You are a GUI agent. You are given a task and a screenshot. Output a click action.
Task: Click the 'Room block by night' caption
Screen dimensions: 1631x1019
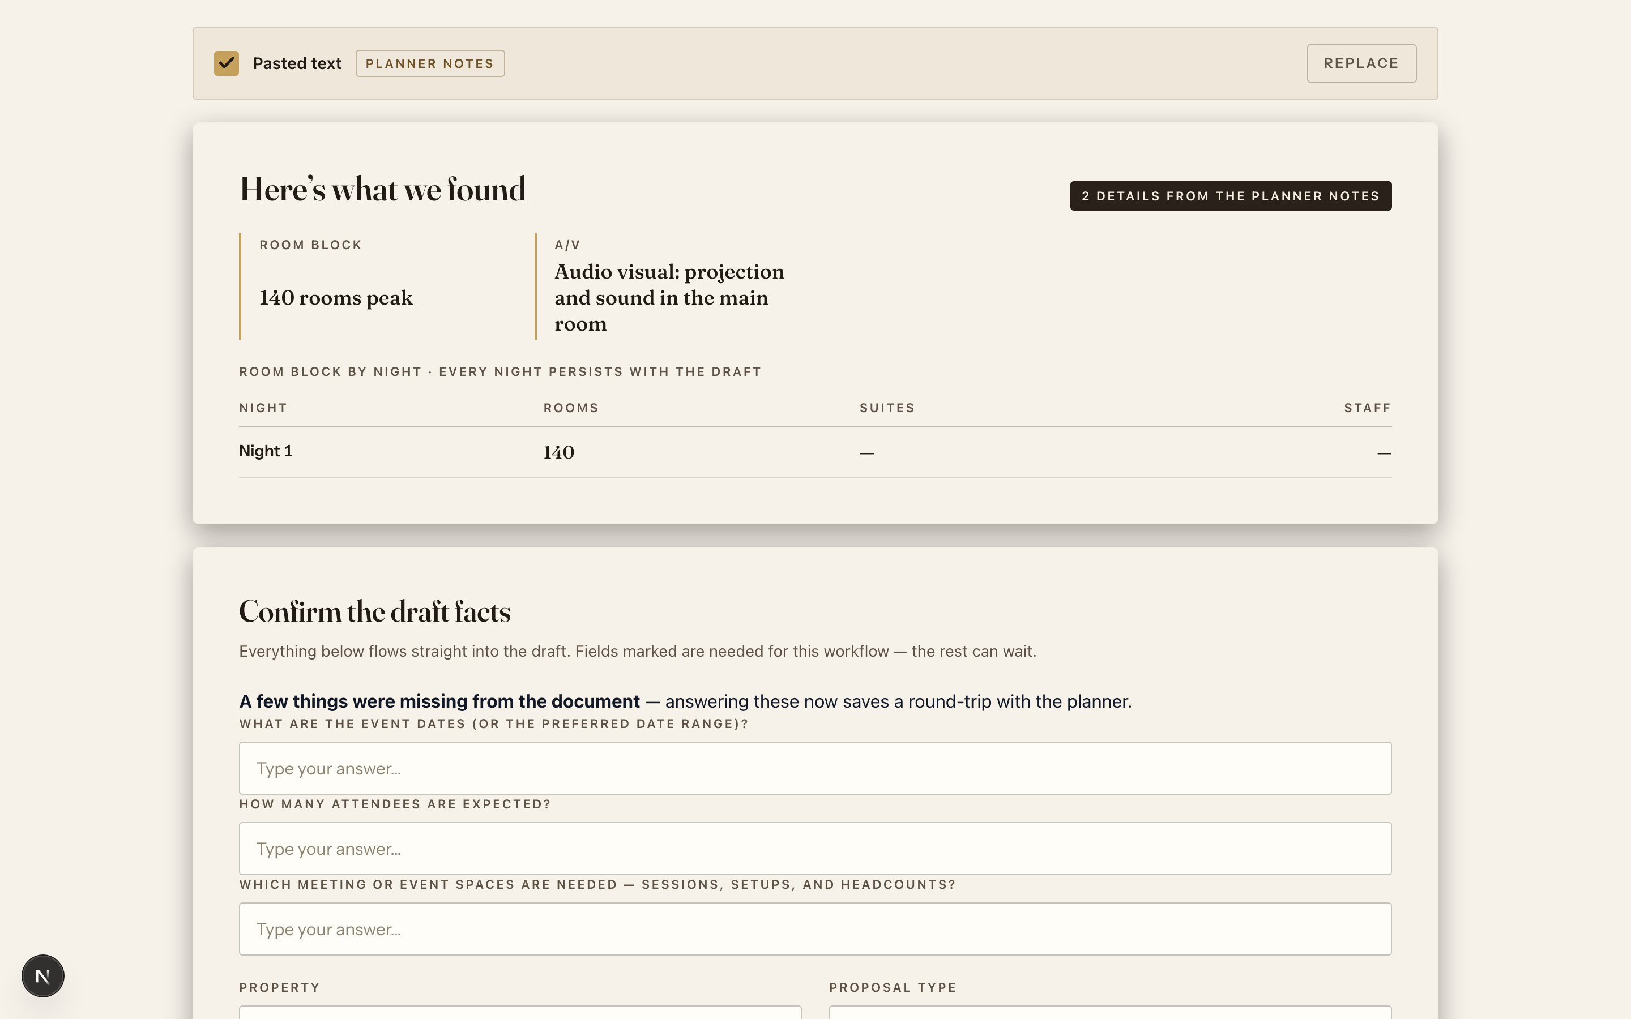(x=500, y=371)
